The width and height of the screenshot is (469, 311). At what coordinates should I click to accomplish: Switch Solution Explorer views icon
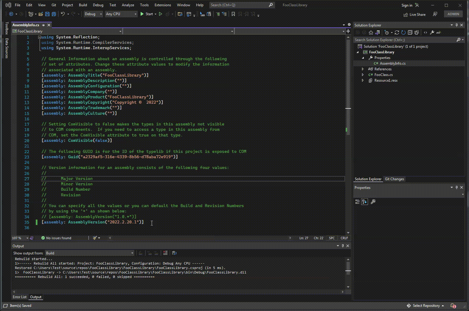click(378, 32)
